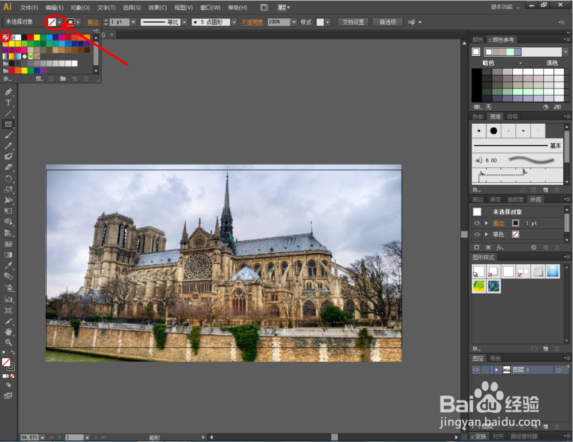This screenshot has height=442, width=573.
Task: Select the Pen tool
Action: 8,92
